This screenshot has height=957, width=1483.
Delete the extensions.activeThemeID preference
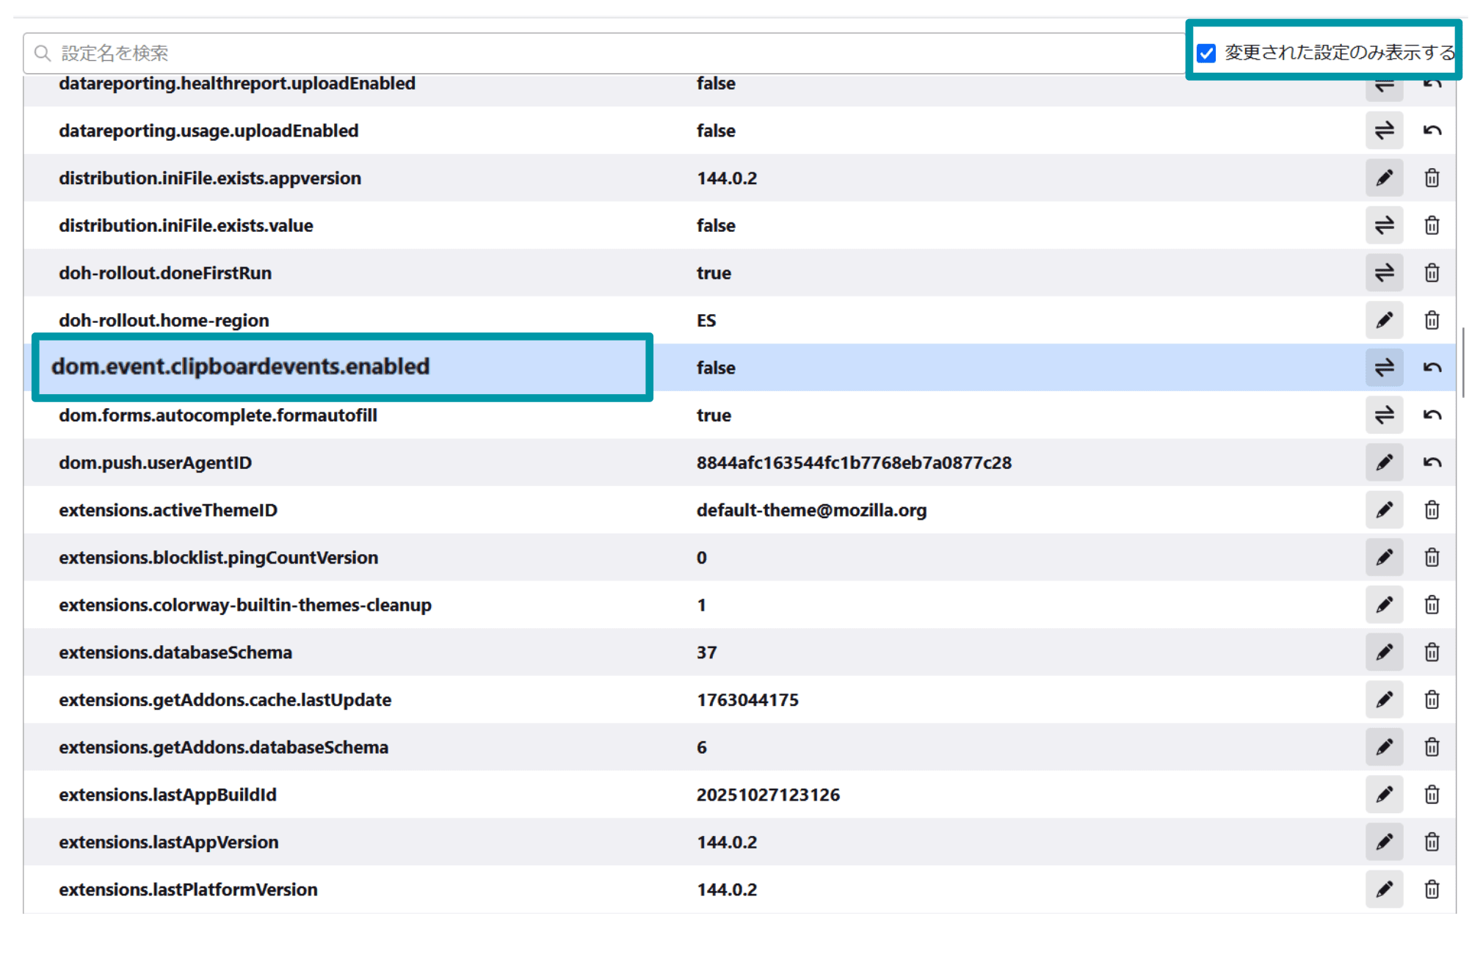tap(1432, 509)
